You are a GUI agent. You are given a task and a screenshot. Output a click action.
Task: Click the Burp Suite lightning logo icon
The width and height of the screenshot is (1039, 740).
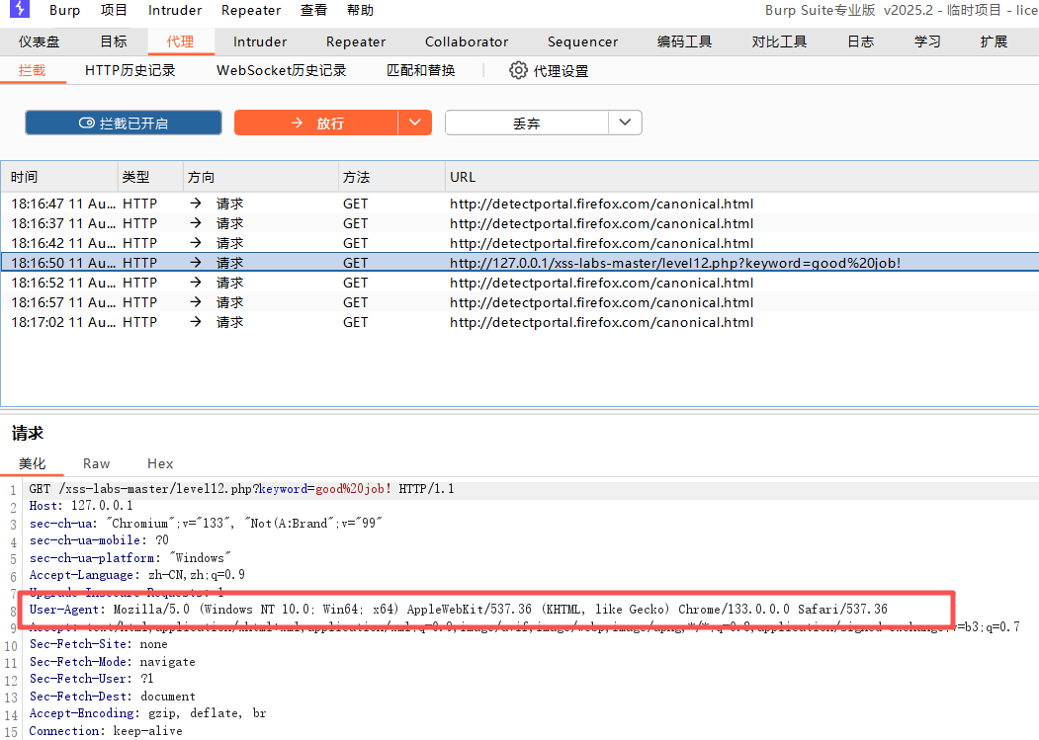pyautogui.click(x=19, y=9)
